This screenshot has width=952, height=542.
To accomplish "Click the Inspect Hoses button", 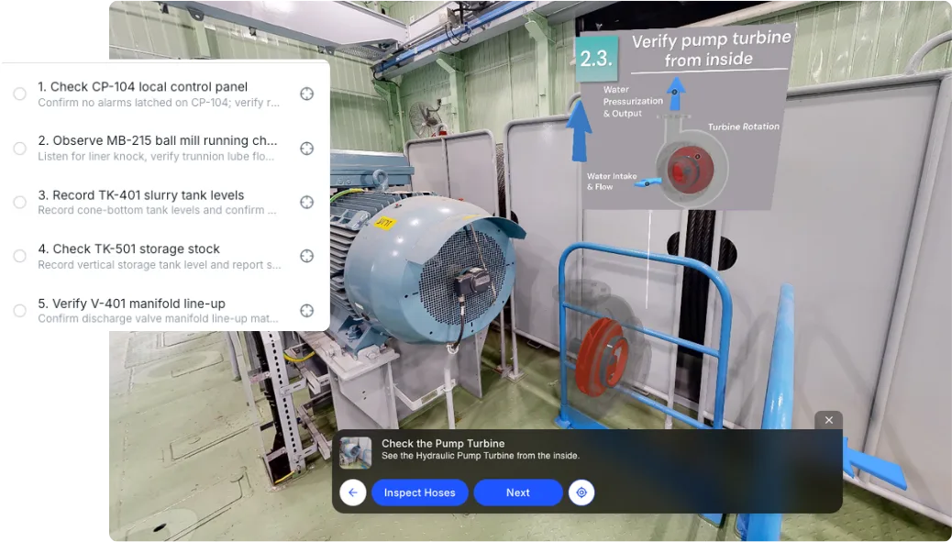I will 419,492.
